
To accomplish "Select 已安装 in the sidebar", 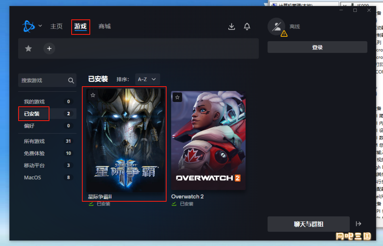I will pyautogui.click(x=47, y=114).
